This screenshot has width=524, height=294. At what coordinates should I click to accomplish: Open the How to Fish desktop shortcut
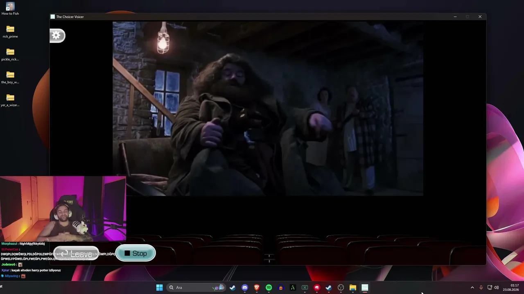[10, 9]
